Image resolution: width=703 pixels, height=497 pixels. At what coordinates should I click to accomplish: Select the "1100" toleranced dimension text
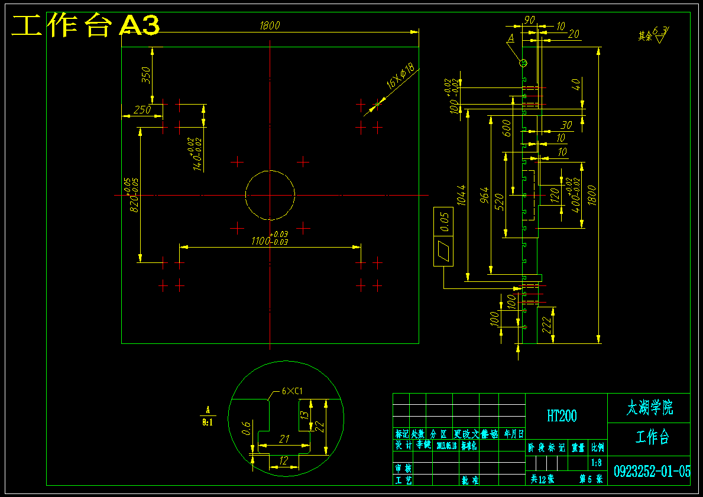point(270,238)
